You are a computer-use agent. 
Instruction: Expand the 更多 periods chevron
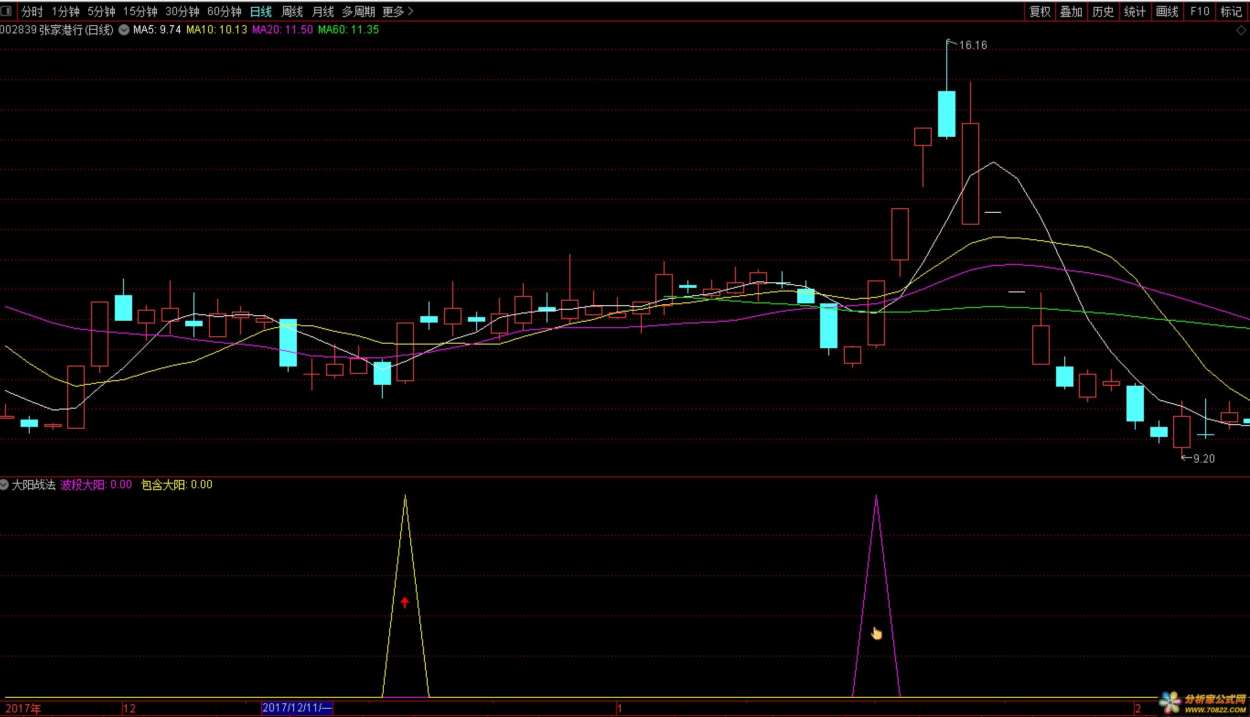(x=411, y=11)
